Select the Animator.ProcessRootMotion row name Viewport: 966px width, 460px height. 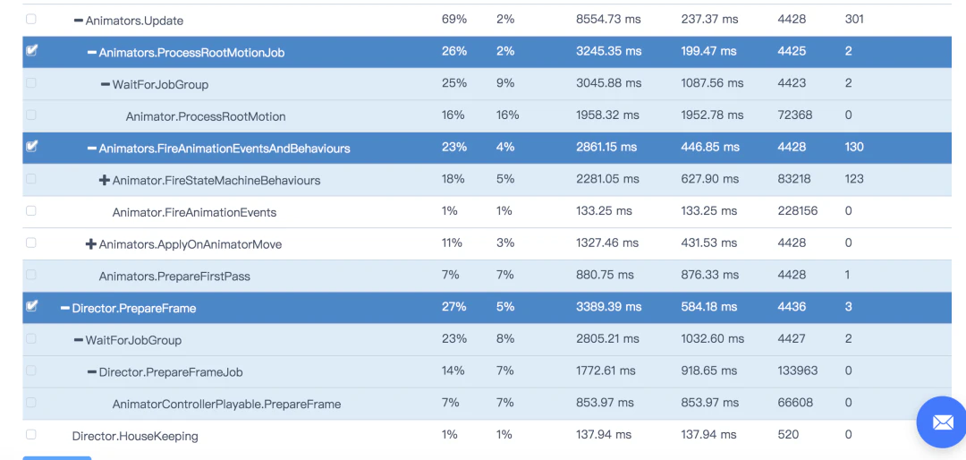(206, 116)
